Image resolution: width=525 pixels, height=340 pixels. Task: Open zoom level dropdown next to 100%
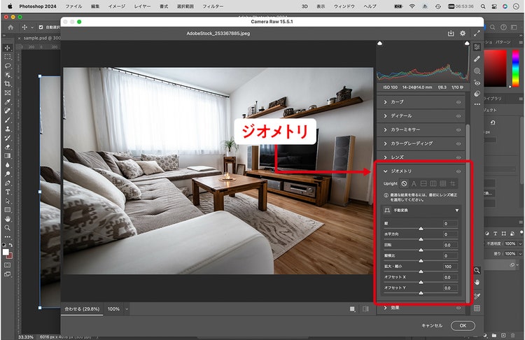pos(127,309)
